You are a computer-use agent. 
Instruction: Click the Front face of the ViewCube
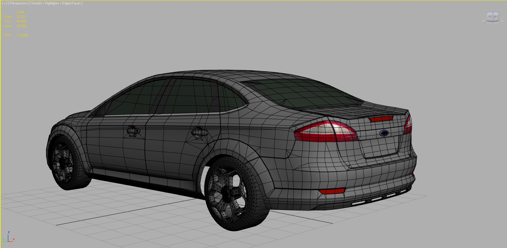(x=496, y=16)
